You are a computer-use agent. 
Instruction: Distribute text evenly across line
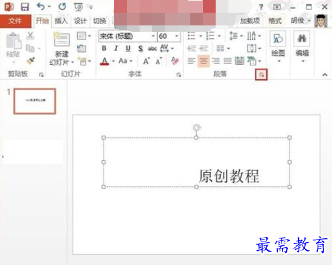pos(240,61)
